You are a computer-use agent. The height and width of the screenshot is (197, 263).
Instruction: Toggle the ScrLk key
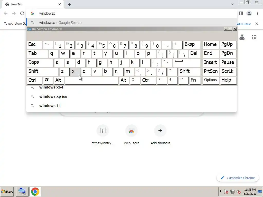[228, 72]
